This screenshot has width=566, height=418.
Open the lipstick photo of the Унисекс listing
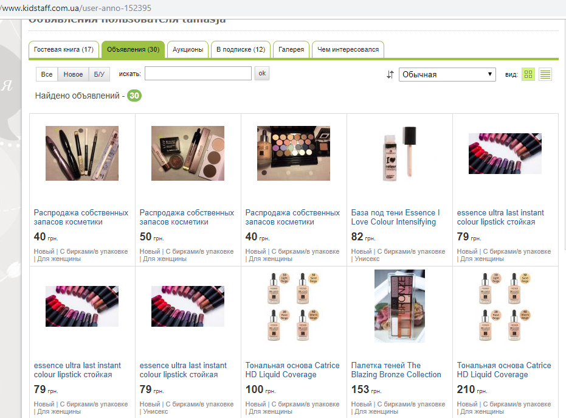(188, 307)
